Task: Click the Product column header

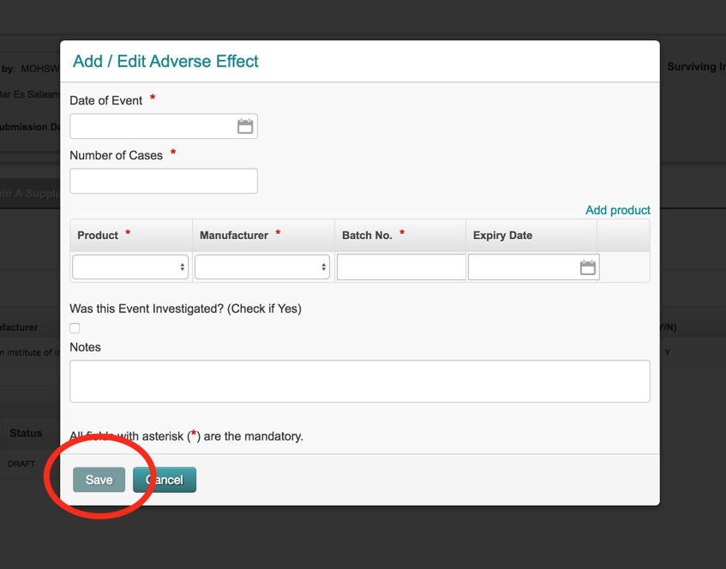Action: [x=131, y=235]
